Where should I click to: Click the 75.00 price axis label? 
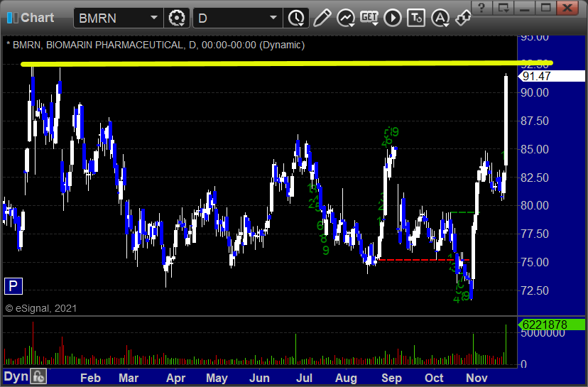[x=535, y=262]
